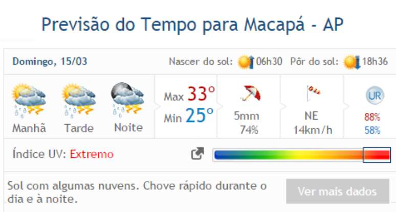Click the Extremo UV index label

[92, 154]
